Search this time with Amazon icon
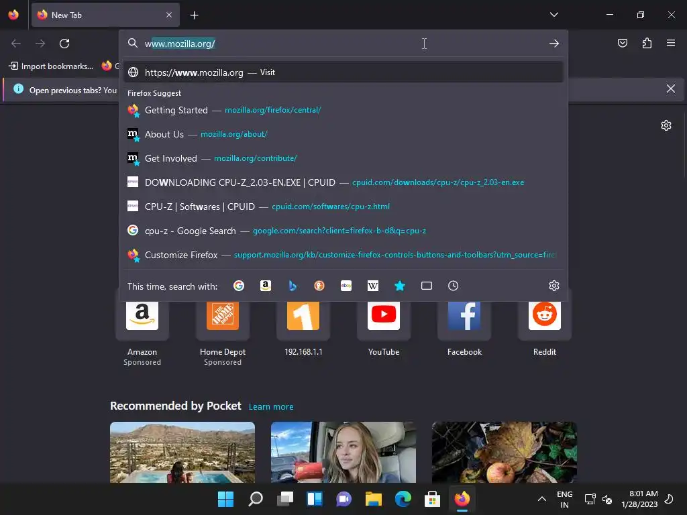Viewport: 687px width, 515px height. tap(266, 286)
